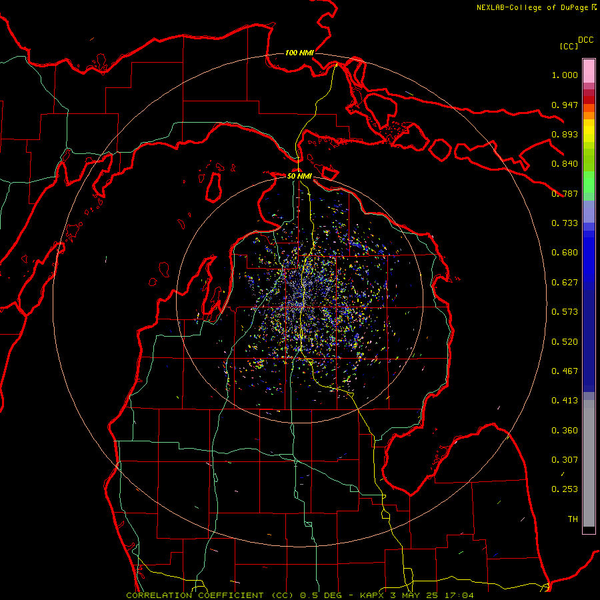The width and height of the screenshot is (600, 600).
Task: Click the 0.733 legend value
Action: pos(565,223)
